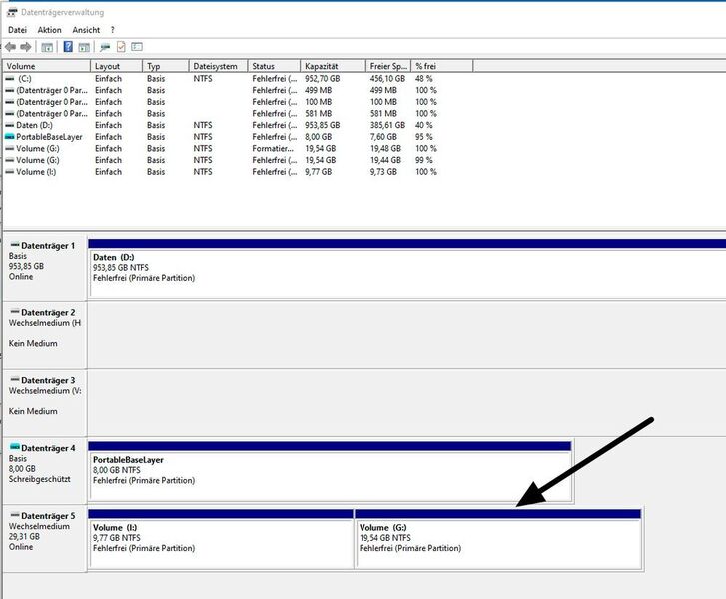
Task: Sort by the Typ column header
Action: [166, 66]
